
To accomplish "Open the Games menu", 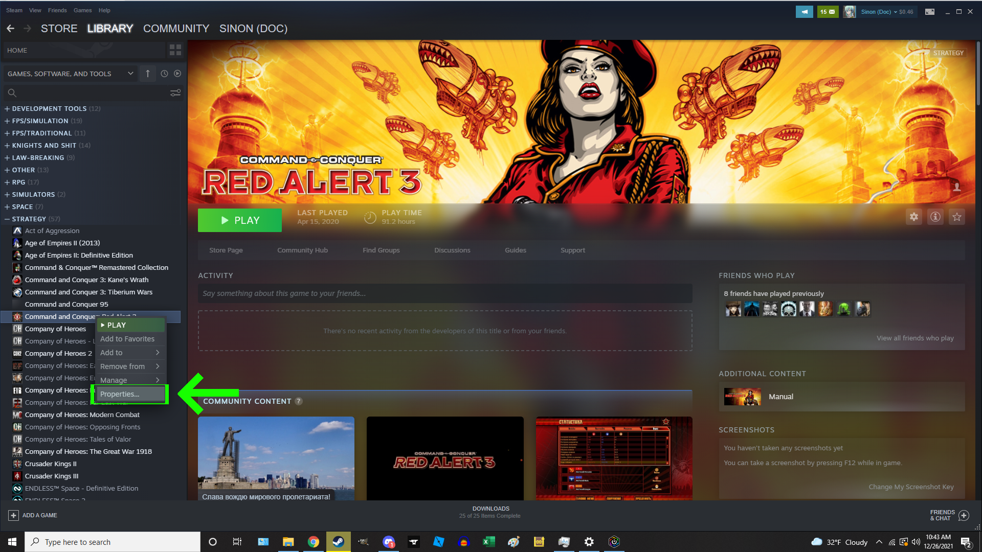I will pos(82,10).
